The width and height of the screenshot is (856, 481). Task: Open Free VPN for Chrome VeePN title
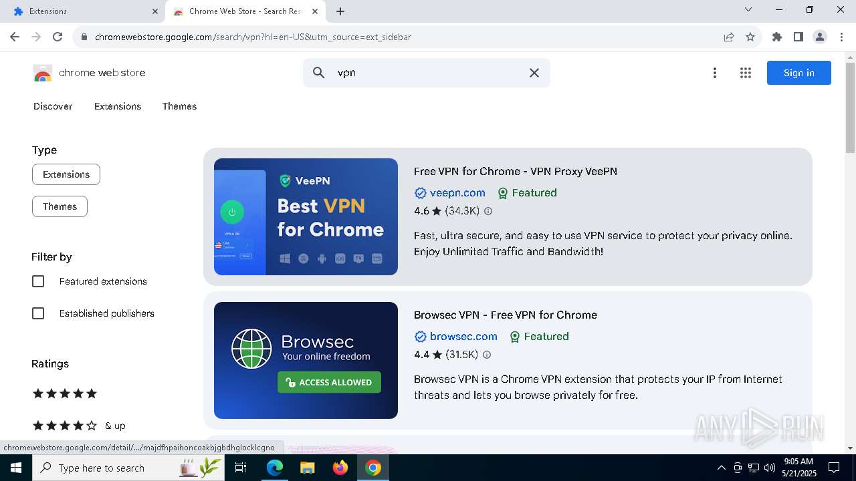coord(516,171)
